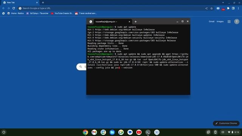The image size is (242, 136).
Task: Open the Messages app on shelf
Action: (130, 132)
